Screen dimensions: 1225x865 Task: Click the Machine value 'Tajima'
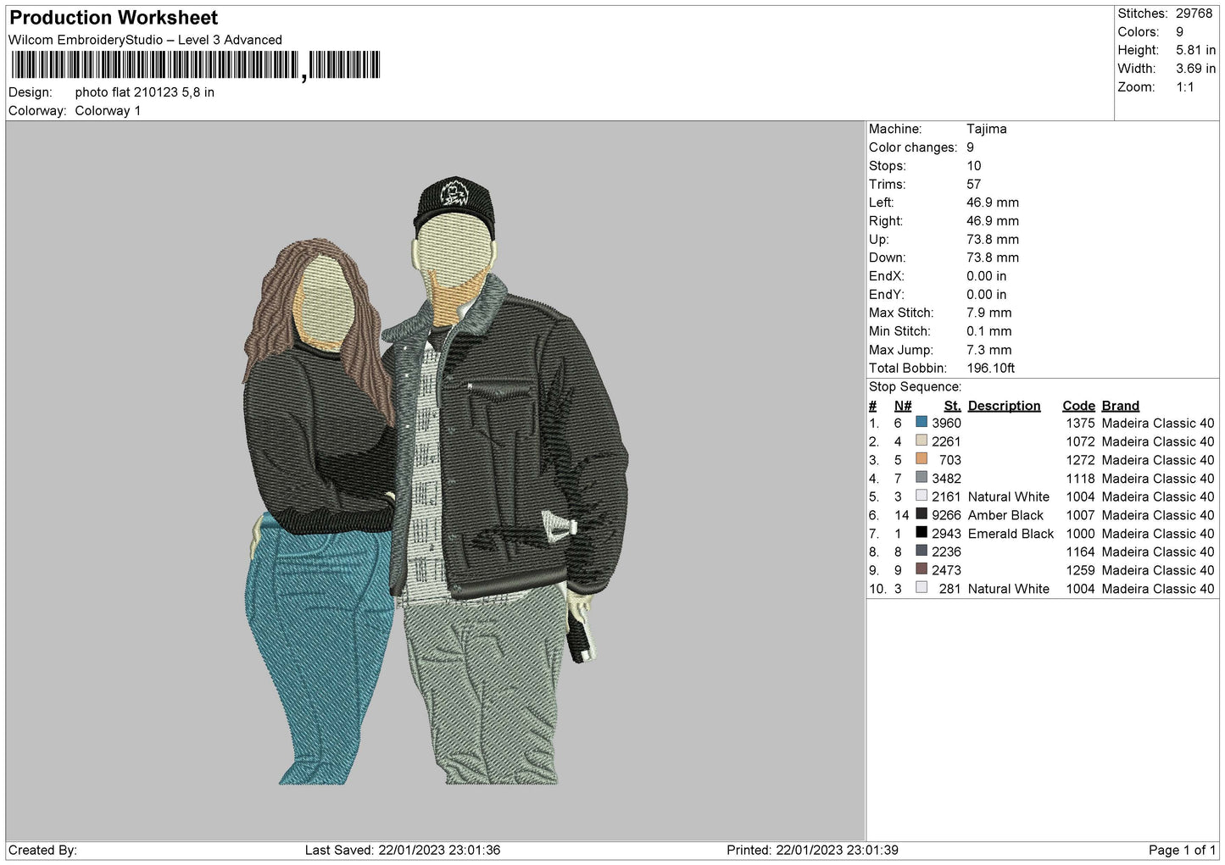click(987, 129)
